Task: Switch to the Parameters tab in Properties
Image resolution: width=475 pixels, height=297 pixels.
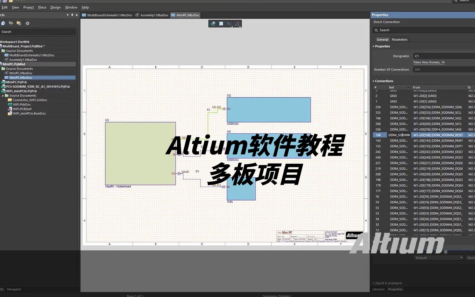Action: tap(399, 40)
